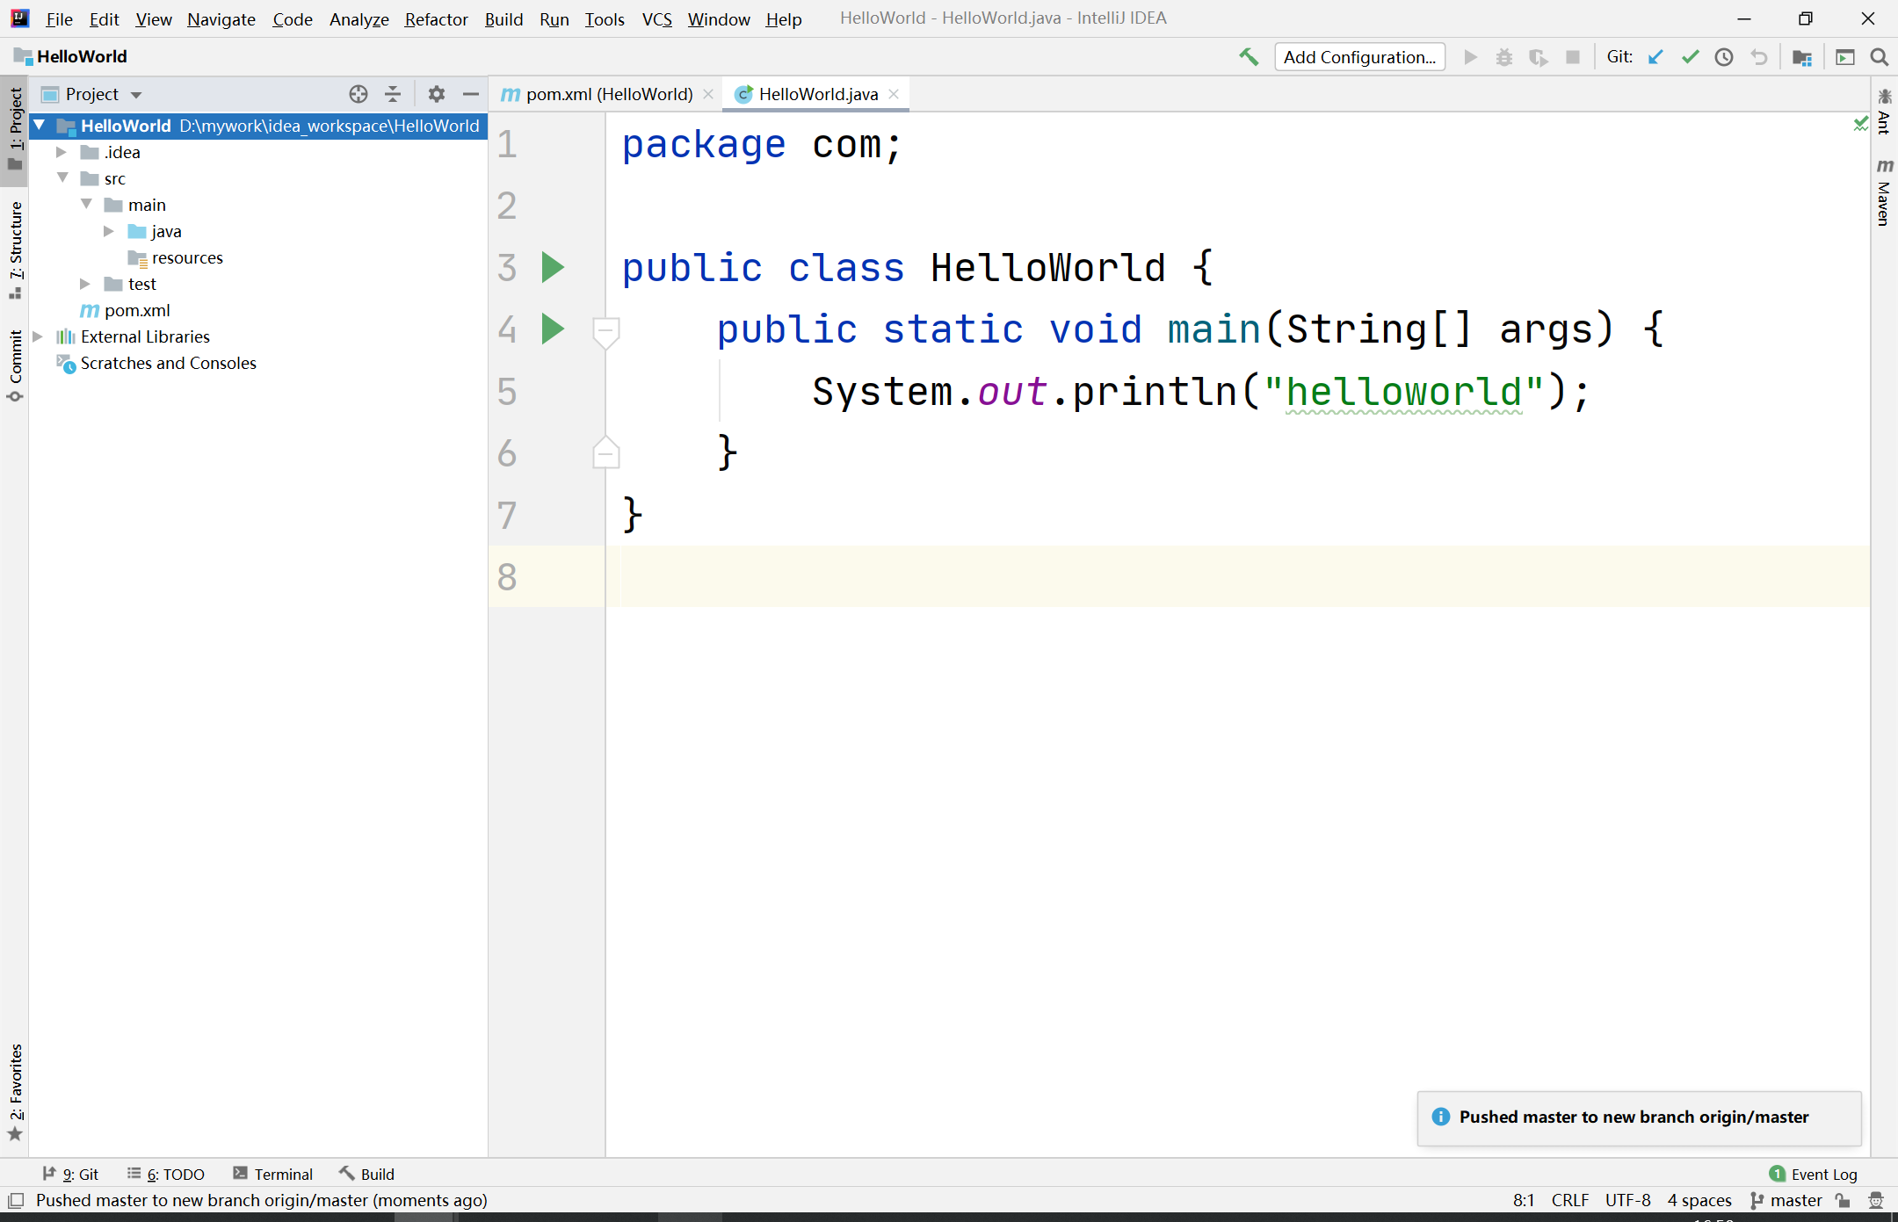Click the Stop square icon
This screenshot has height=1222, width=1898.
coord(1573,57)
